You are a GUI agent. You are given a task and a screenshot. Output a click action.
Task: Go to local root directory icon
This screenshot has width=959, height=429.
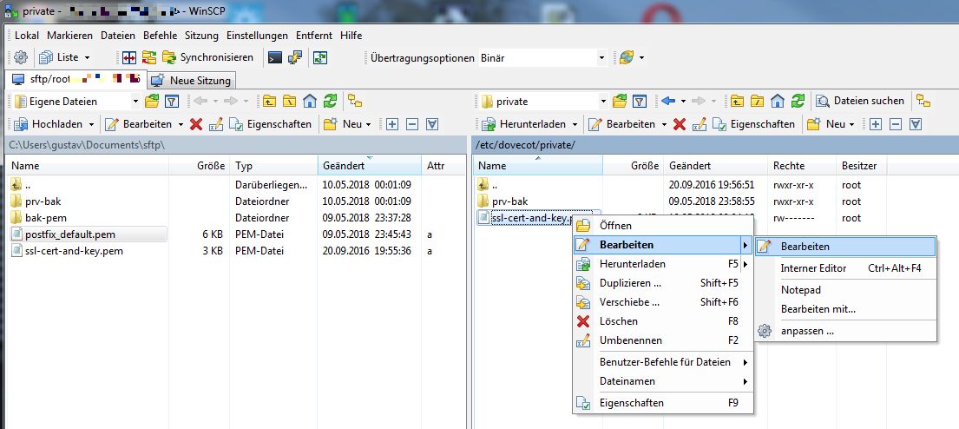289,101
